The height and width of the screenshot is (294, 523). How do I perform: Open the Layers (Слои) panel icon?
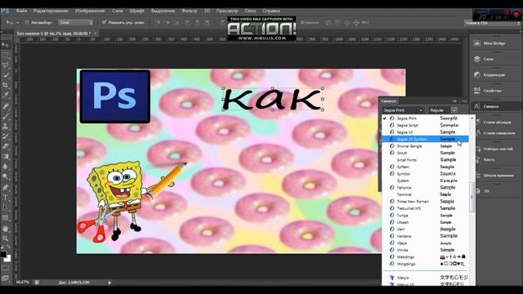(477, 59)
